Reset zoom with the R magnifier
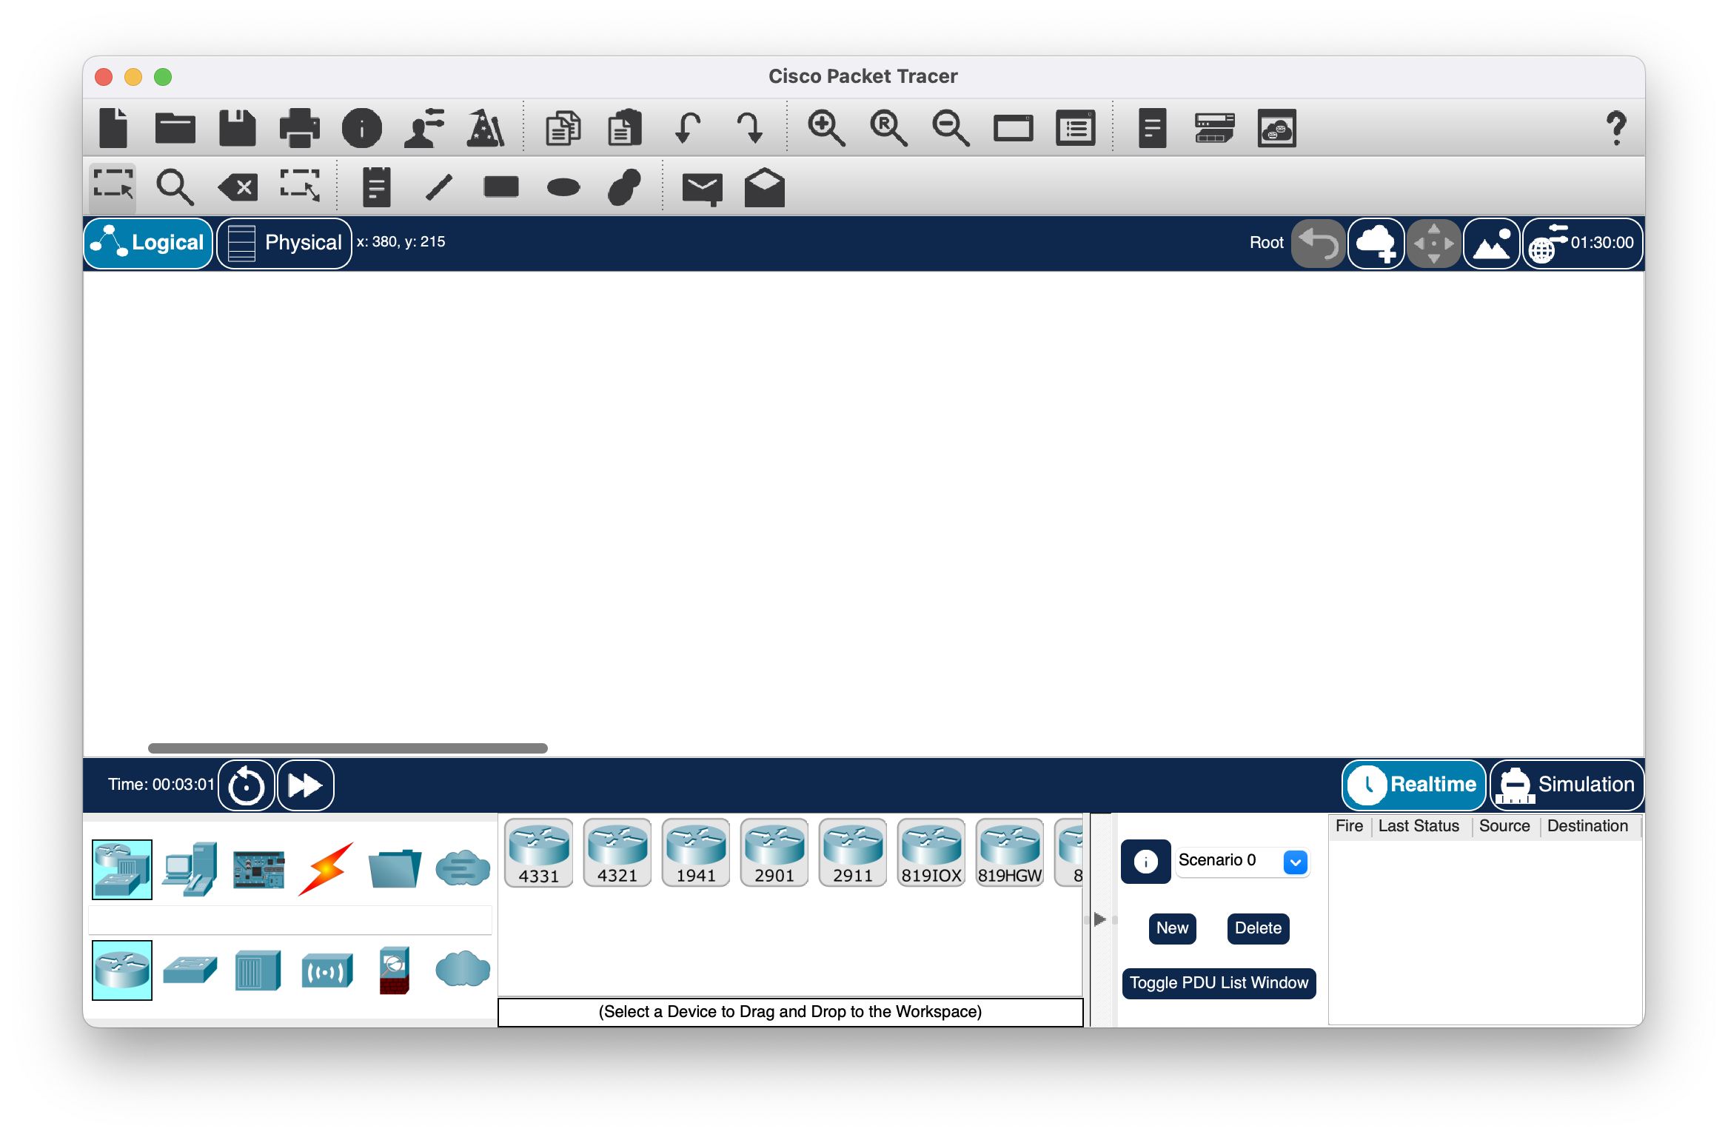This screenshot has width=1728, height=1137. [888, 128]
